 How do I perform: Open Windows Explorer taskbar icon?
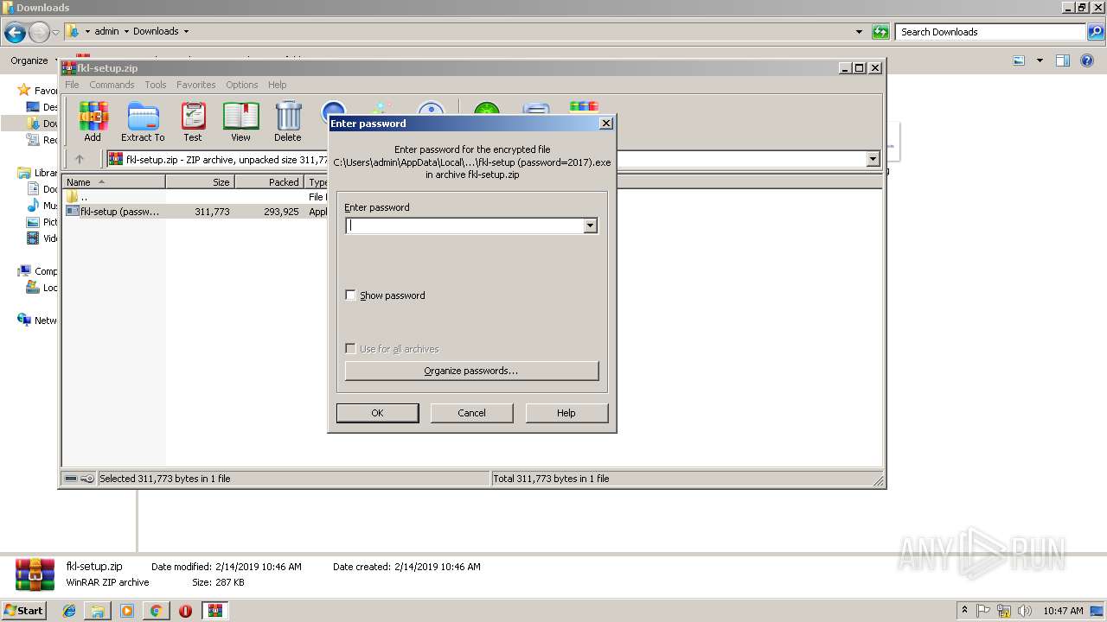(98, 611)
